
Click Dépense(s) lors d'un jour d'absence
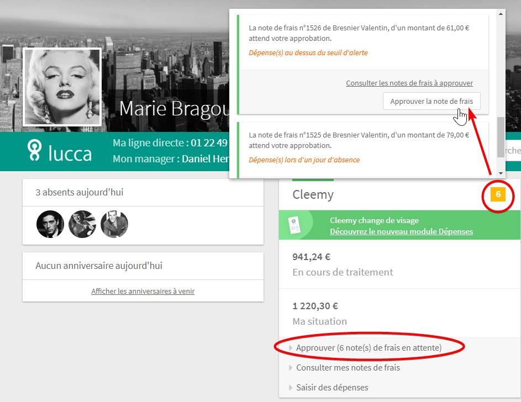click(x=304, y=160)
